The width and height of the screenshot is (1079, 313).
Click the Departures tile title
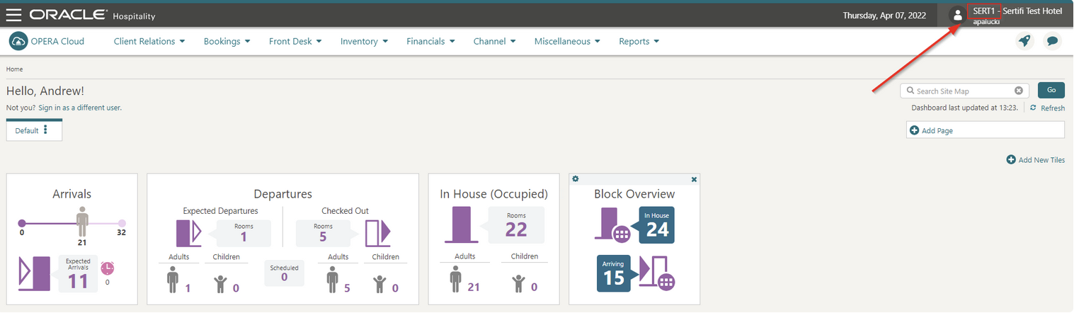(282, 193)
